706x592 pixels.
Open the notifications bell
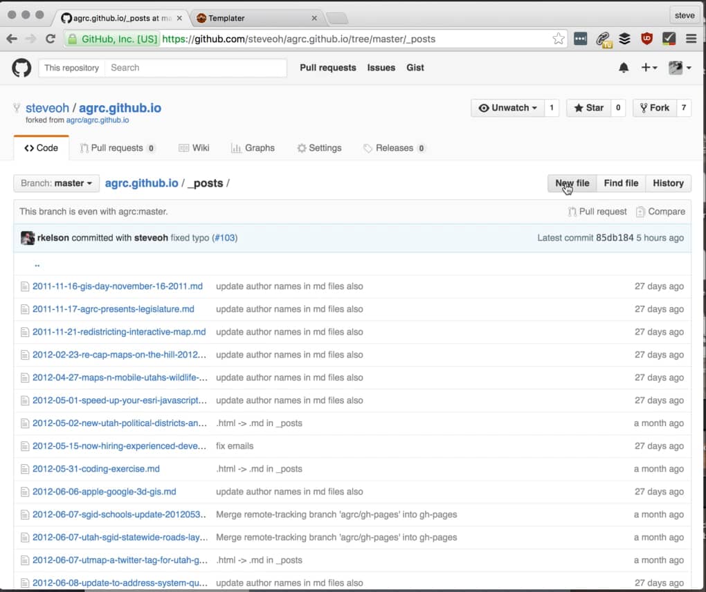624,68
